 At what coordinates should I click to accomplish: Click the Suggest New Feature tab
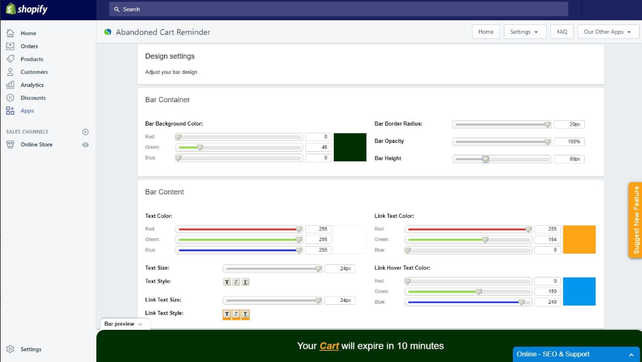[x=635, y=220]
